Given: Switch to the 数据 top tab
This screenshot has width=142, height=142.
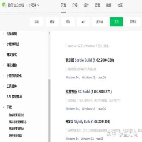Looking at the screenshot, I should point(109,5).
